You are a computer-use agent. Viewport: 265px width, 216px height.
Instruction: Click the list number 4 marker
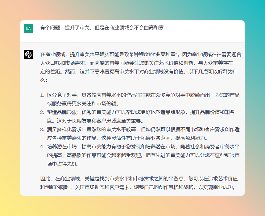pyautogui.click(x=42, y=146)
